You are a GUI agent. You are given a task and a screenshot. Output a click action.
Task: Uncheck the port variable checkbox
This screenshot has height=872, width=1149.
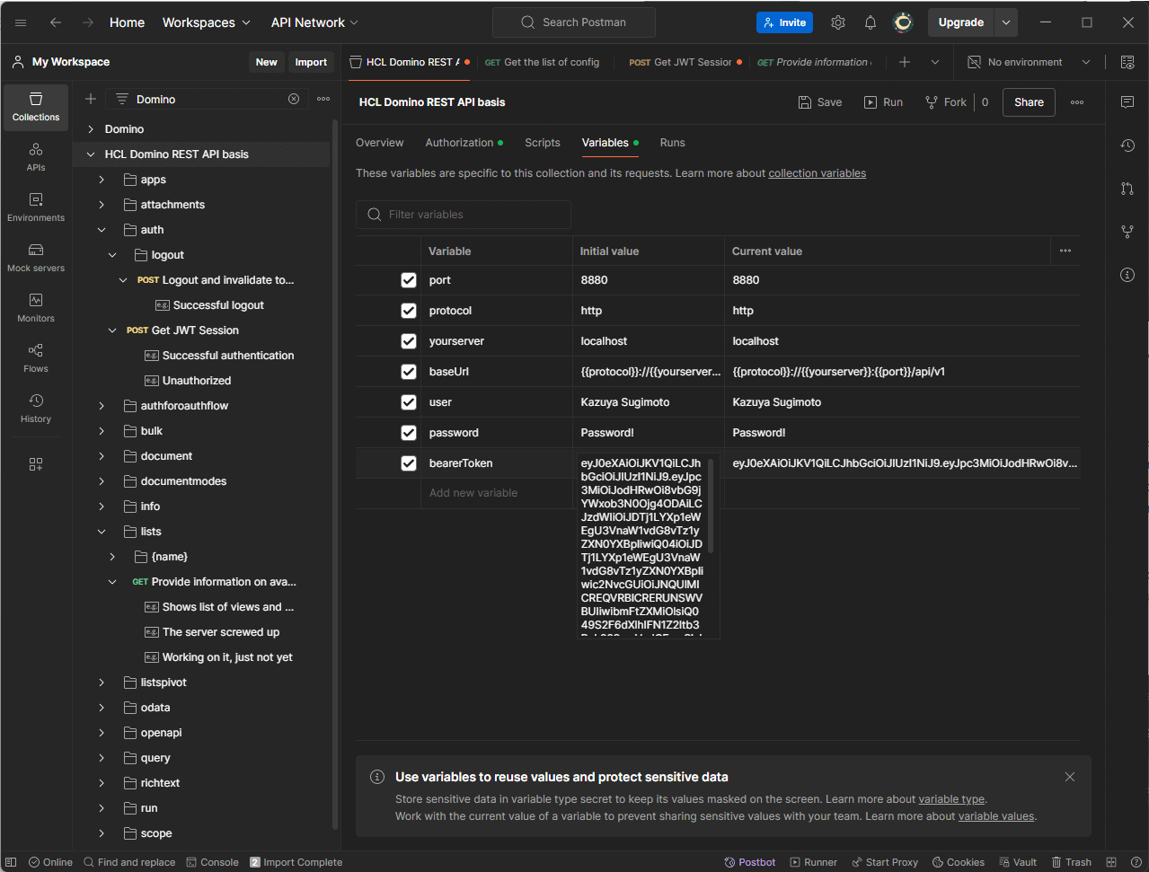click(409, 280)
